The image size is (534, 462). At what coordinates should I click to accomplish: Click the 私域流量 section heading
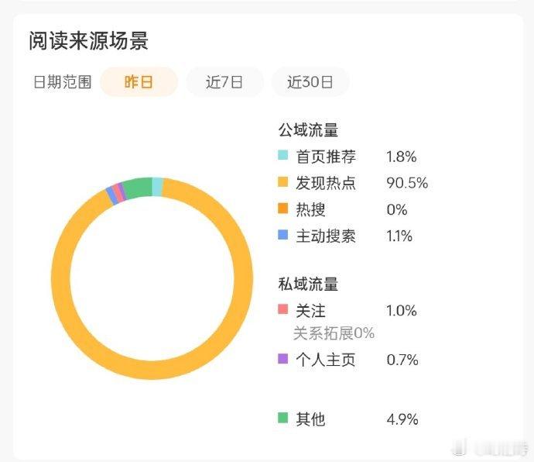[308, 284]
